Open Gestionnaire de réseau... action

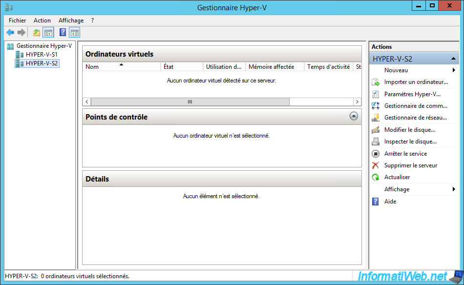click(x=416, y=118)
